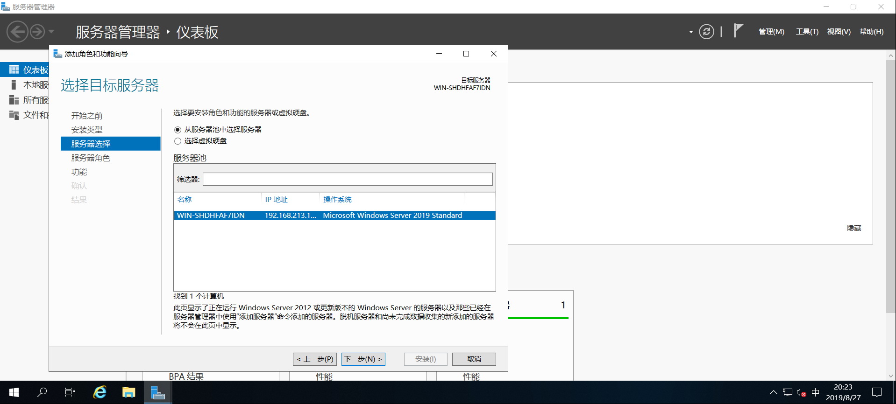Click the Server Manager taskbar icon
Image resolution: width=896 pixels, height=404 pixels.
[x=158, y=392]
